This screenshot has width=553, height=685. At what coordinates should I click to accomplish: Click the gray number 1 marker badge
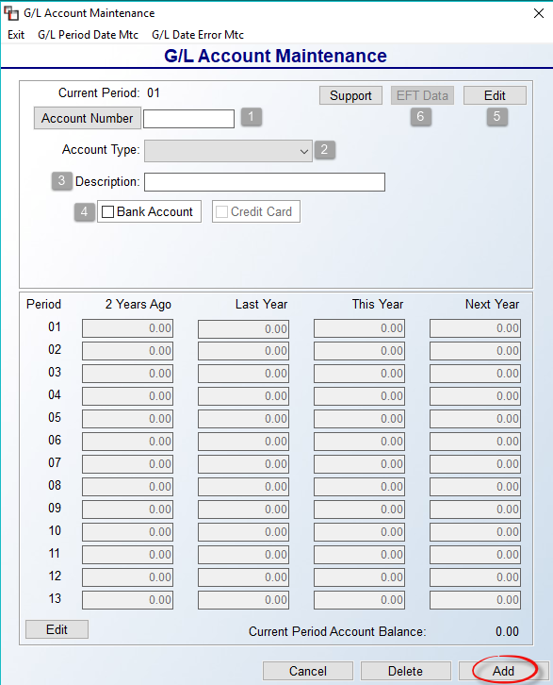[251, 117]
